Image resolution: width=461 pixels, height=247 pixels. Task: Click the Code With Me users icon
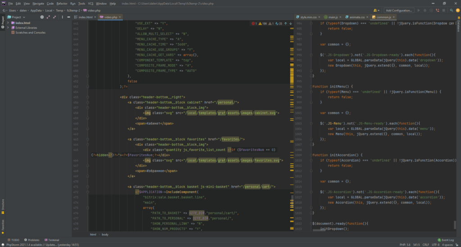click(x=376, y=10)
